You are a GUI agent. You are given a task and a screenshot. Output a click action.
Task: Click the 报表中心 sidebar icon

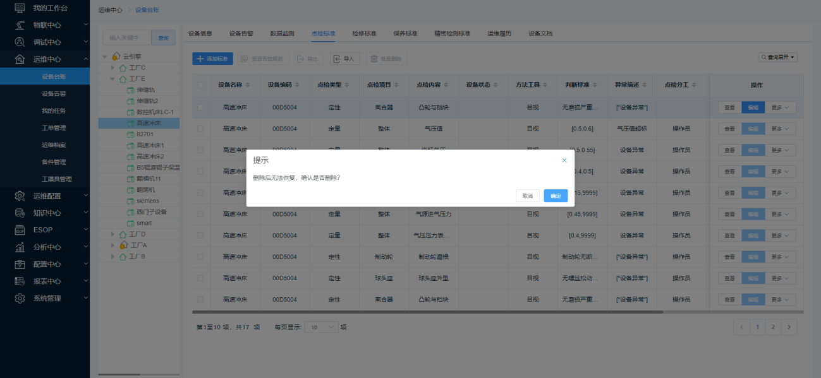click(x=20, y=281)
